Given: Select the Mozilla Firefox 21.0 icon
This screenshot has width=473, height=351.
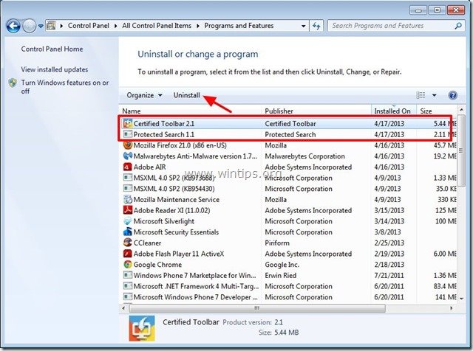Looking at the screenshot, I should coord(128,145).
